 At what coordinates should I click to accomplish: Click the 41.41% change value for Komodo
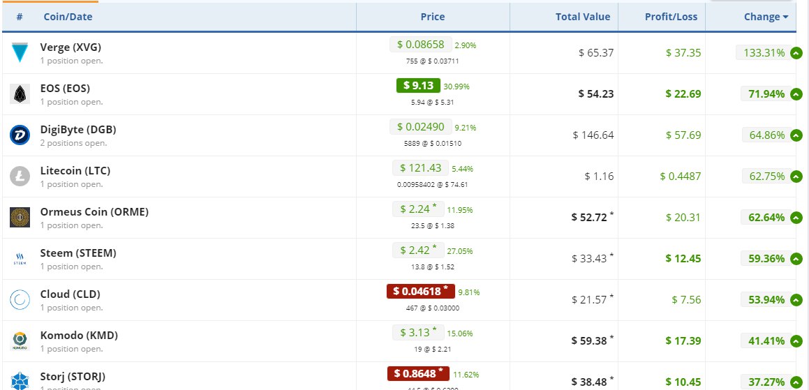click(766, 341)
